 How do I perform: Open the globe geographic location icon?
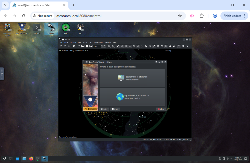click(74, 46)
